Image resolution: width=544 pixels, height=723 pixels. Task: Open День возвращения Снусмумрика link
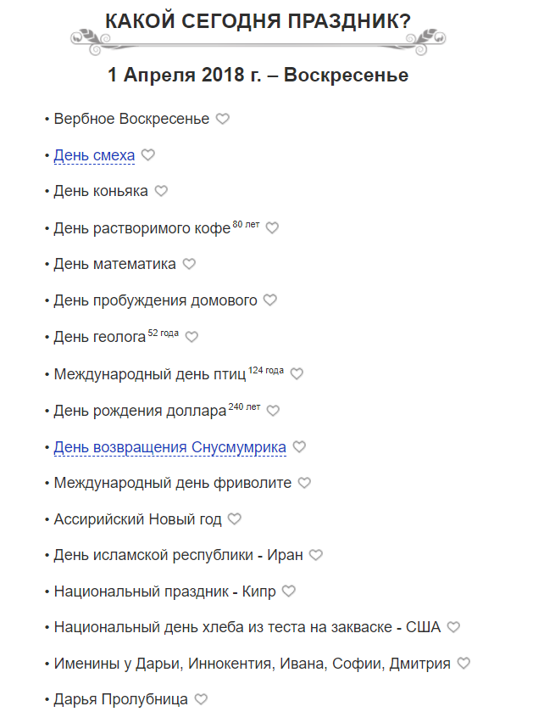169,446
